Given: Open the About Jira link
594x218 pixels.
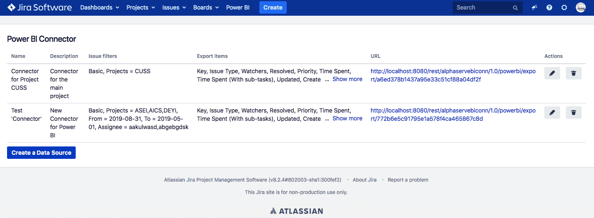Looking at the screenshot, I should click(364, 180).
